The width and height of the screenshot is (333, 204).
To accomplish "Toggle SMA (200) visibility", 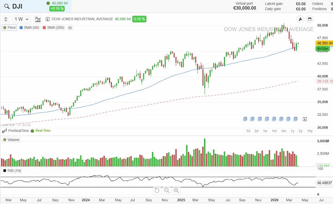I will coord(54,28).
